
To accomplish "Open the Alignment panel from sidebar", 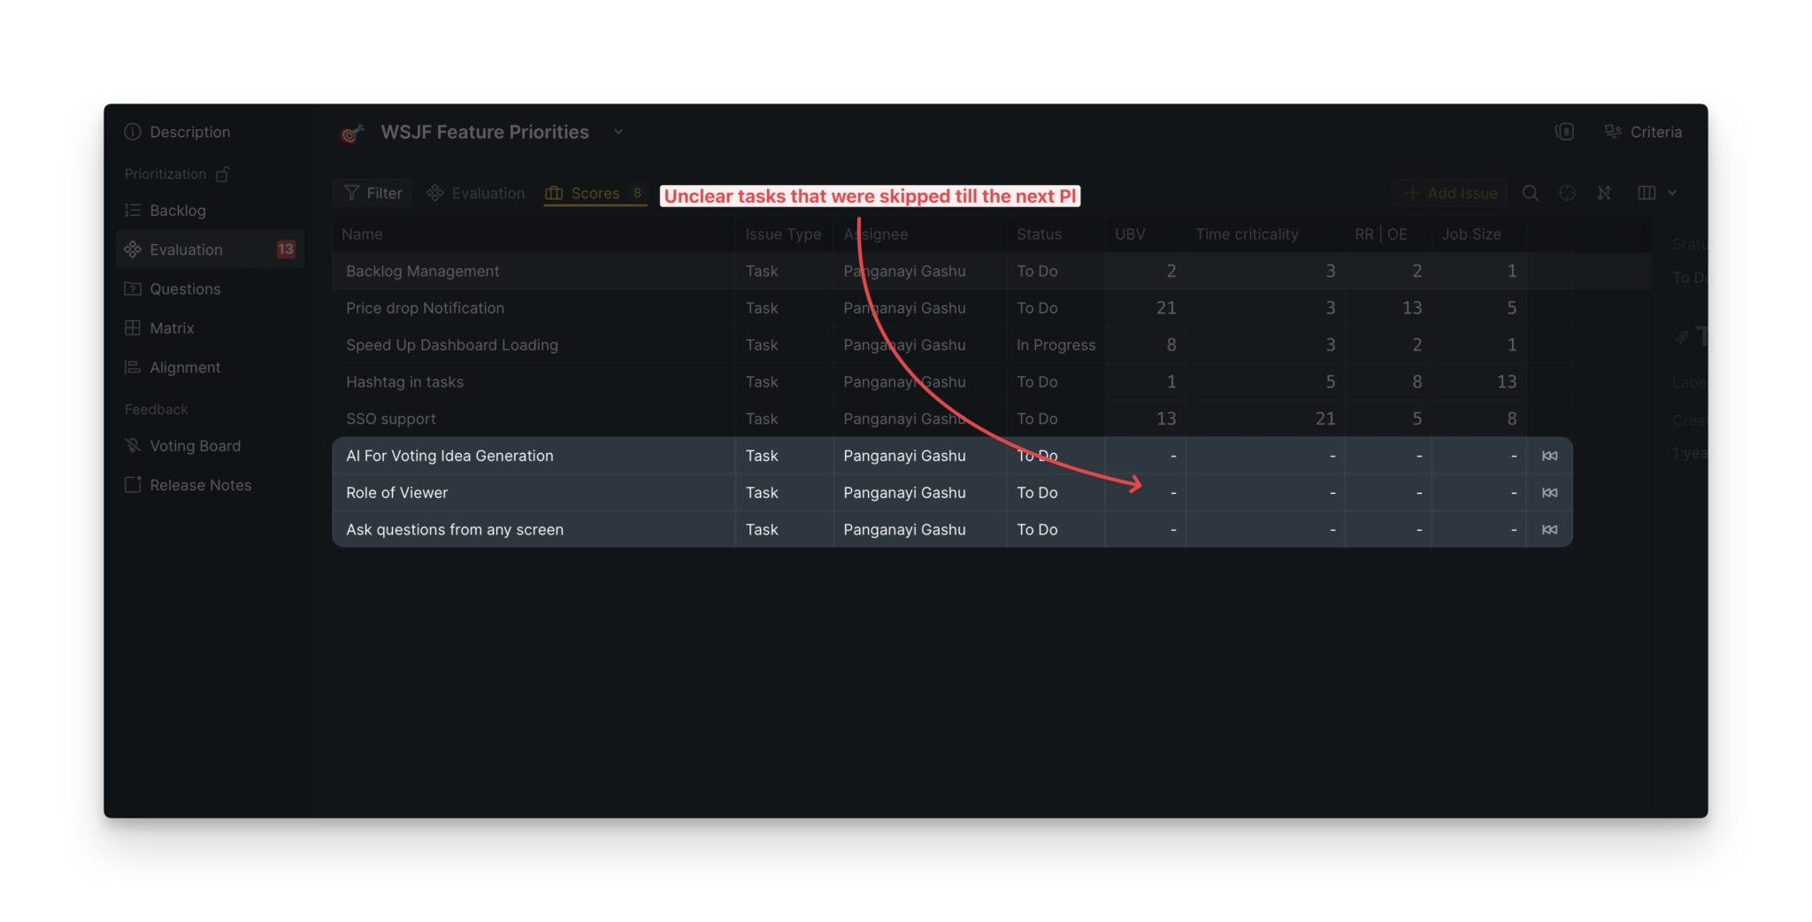I will [185, 367].
